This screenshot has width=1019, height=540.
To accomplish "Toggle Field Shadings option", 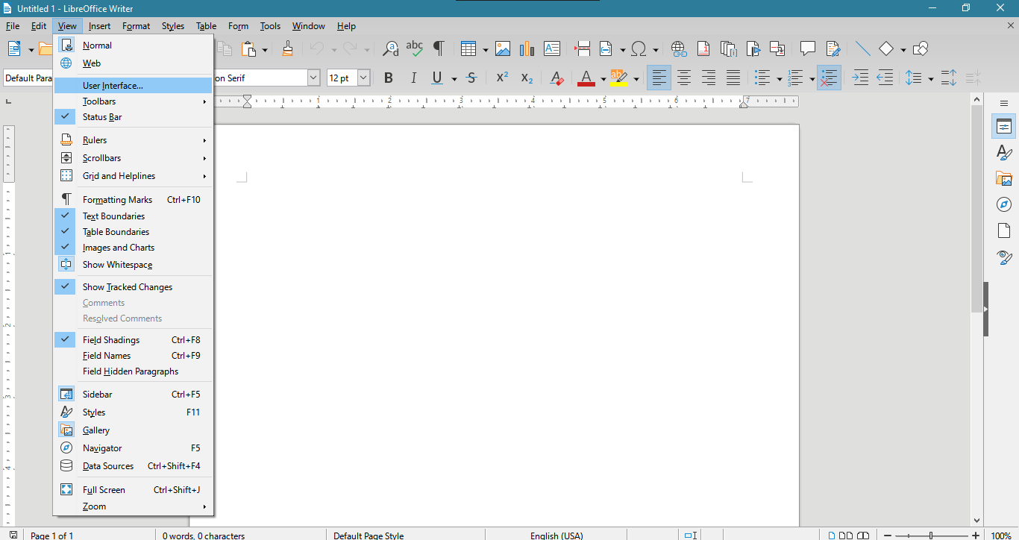I will pos(133,339).
